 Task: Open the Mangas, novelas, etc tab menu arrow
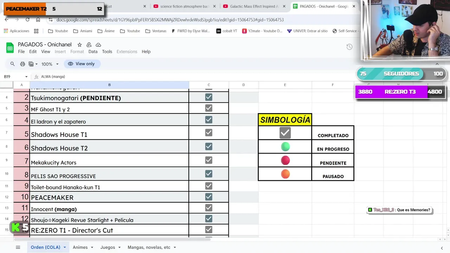175,247
